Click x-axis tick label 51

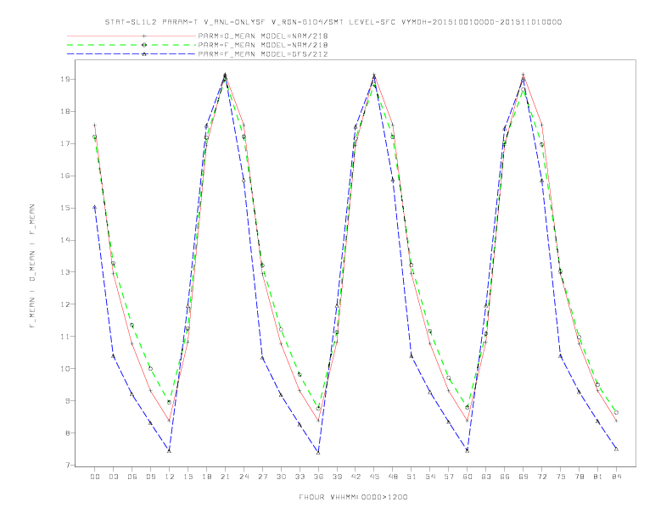coord(412,477)
